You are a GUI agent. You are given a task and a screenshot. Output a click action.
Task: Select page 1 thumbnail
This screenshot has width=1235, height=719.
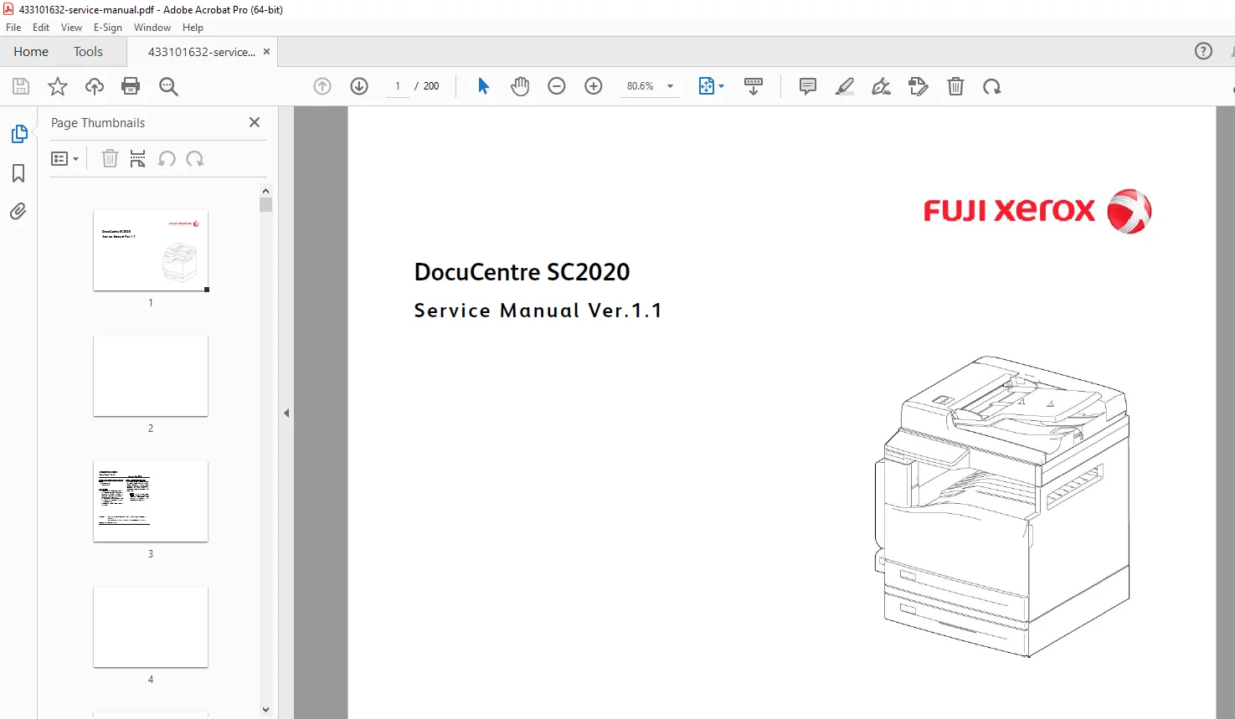point(151,250)
